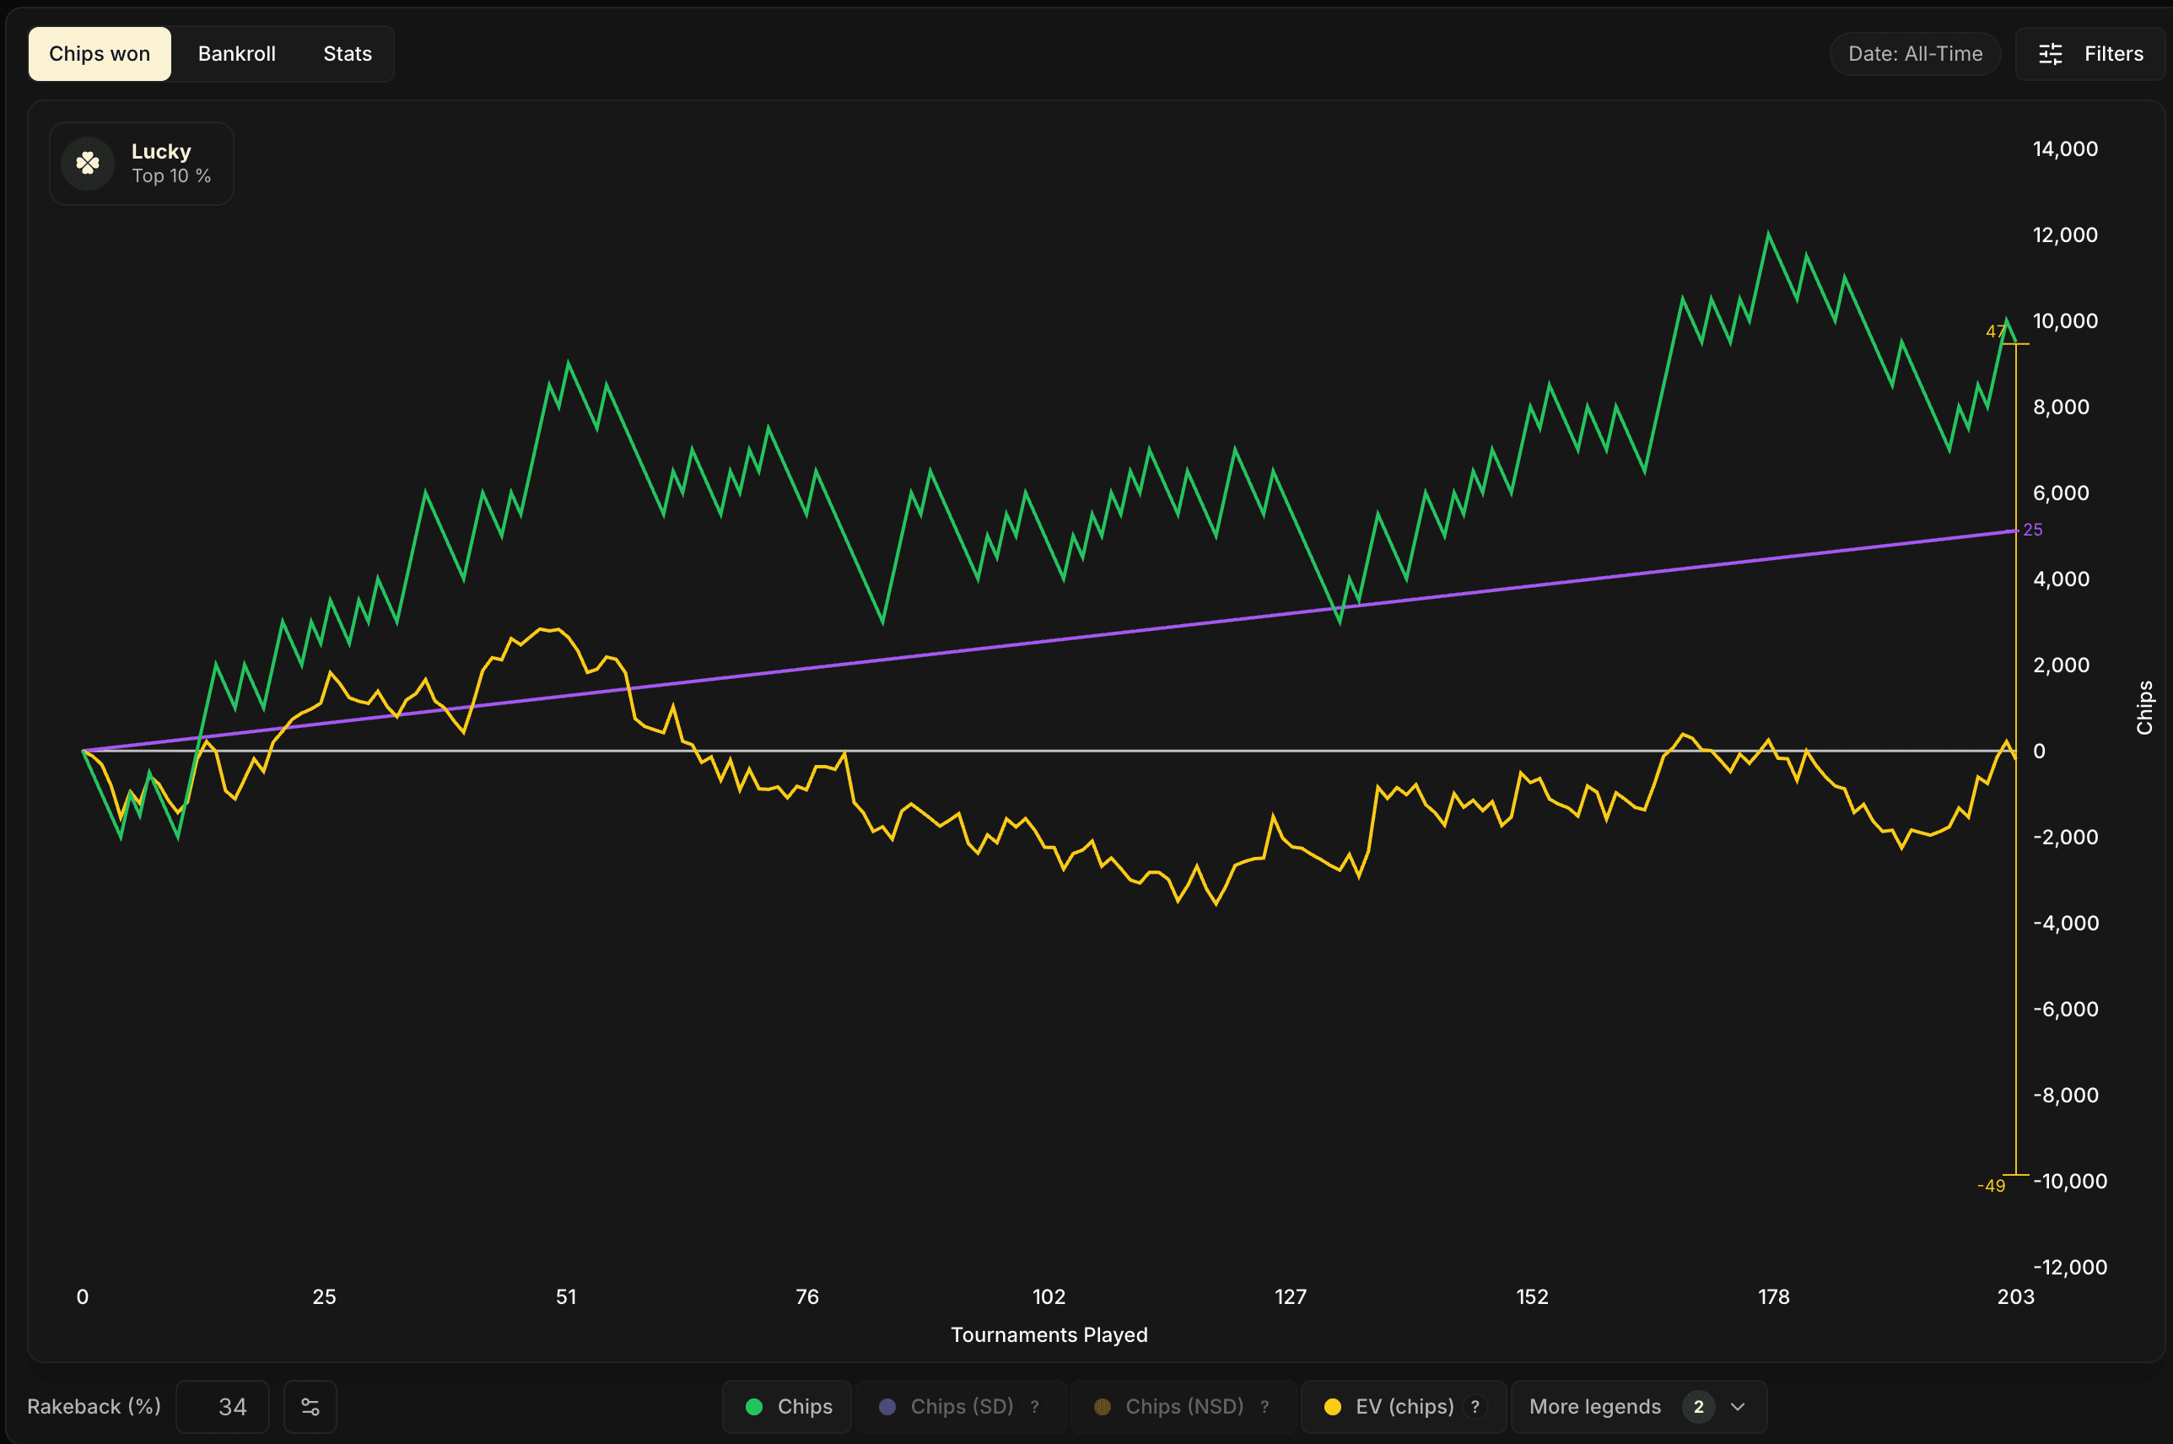Select the Chips won tab

(x=100, y=54)
